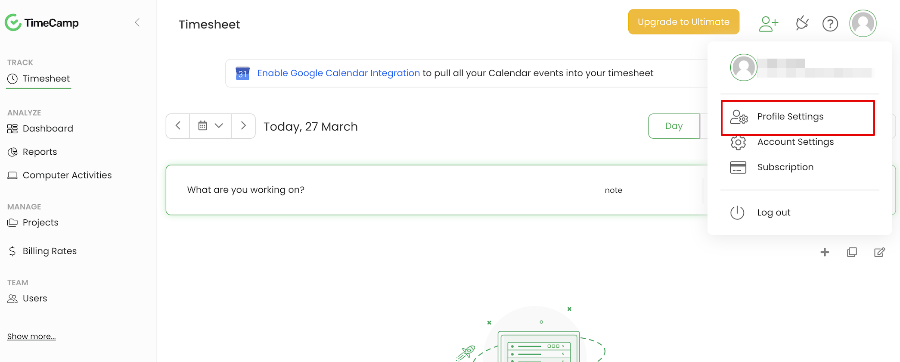Collapse the left sidebar with the chevron

click(x=137, y=22)
